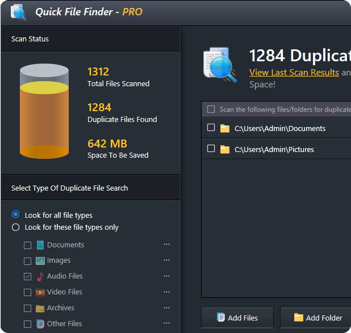Image resolution: width=351 pixels, height=333 pixels.
Task: Check the C:\Users\Admin\Documents folder checkbox
Action: [211, 128]
